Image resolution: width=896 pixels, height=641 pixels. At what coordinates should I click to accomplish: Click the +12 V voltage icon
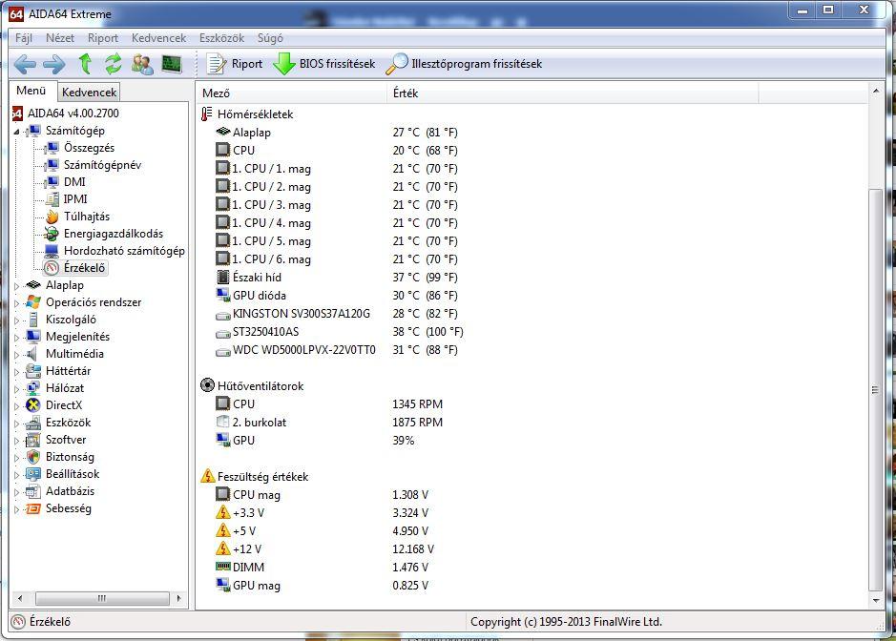223,549
